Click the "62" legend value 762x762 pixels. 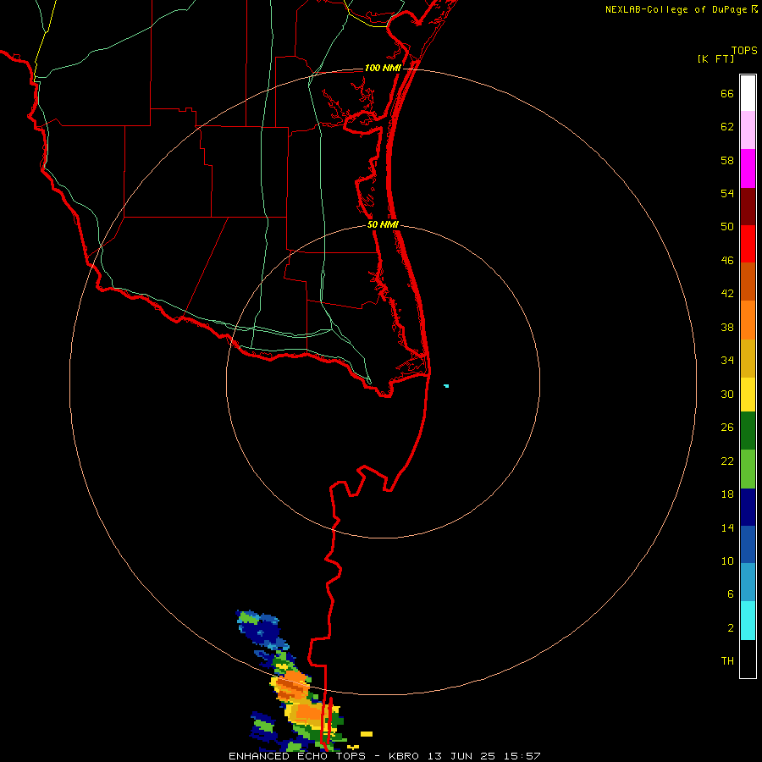pos(727,127)
